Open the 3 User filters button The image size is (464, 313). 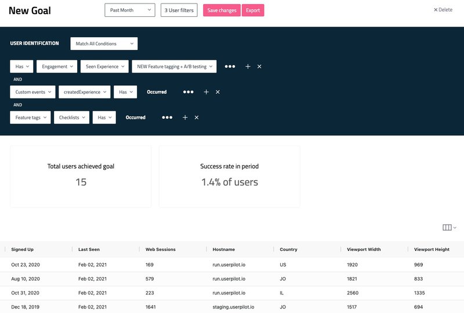(179, 10)
